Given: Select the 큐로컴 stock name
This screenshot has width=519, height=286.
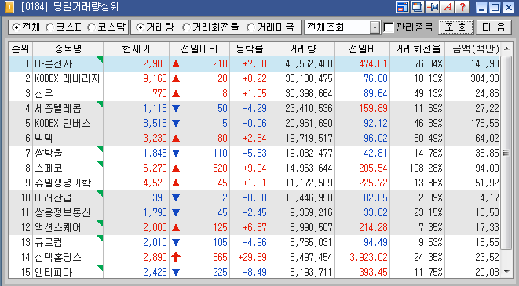Looking at the screenshot, I should coord(49,242).
